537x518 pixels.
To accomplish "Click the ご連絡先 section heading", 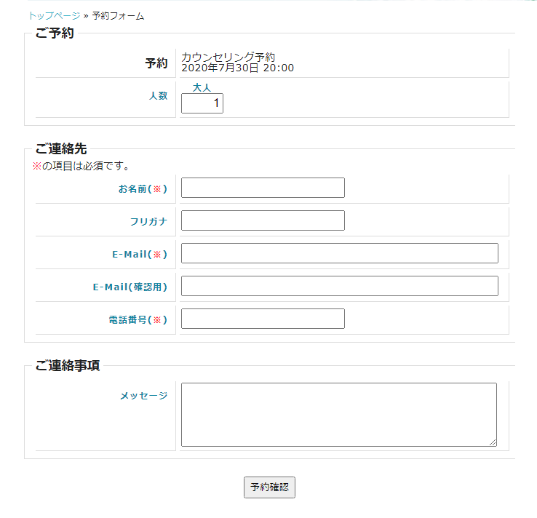I will pos(61,149).
